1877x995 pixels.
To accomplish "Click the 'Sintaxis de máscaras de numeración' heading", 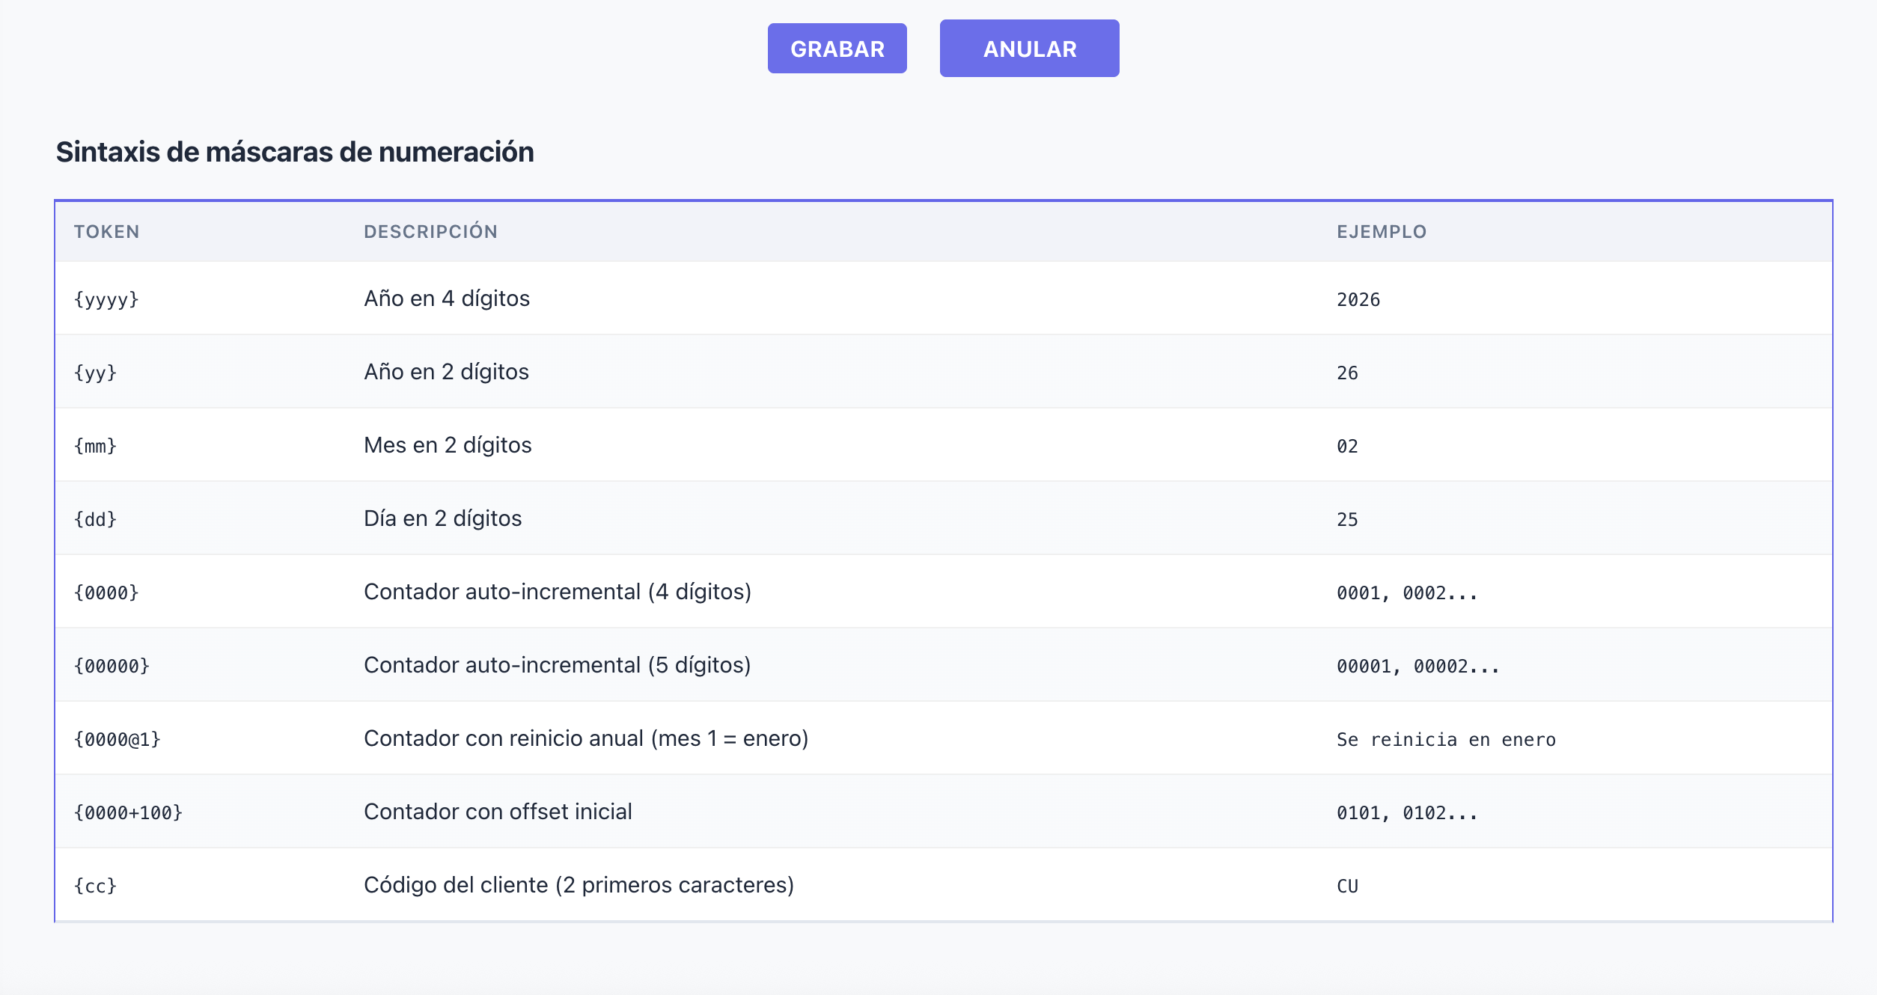I will click(x=295, y=152).
